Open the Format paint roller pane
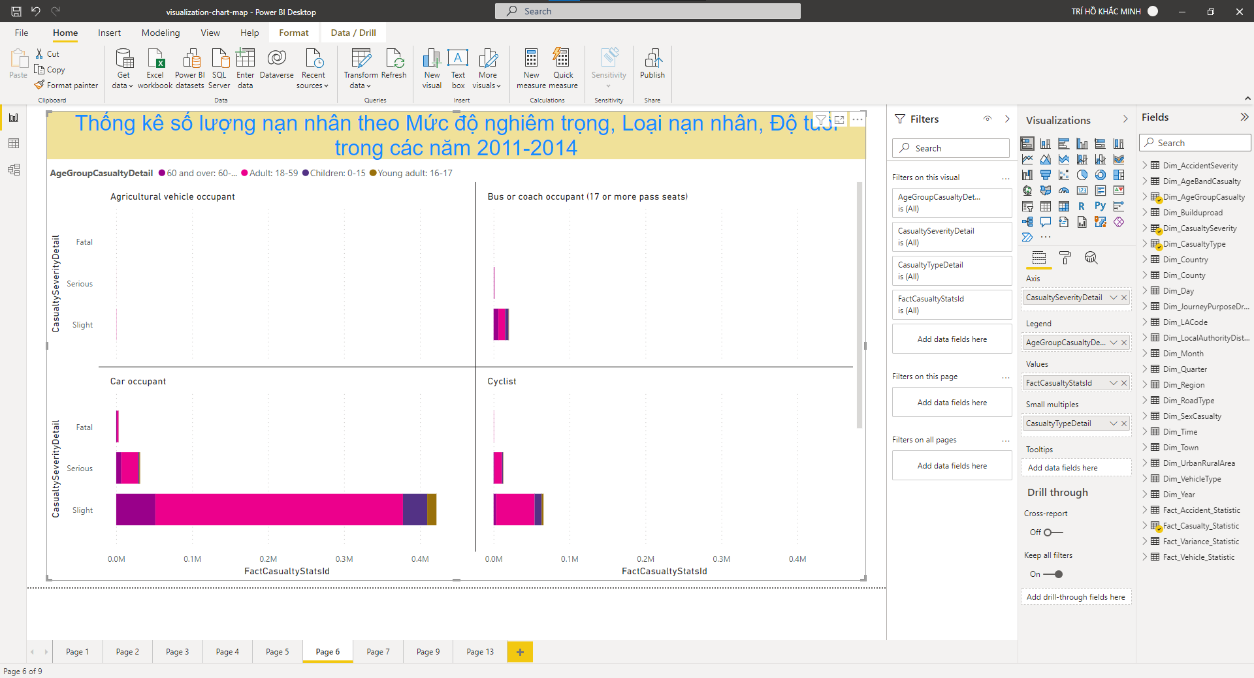Image resolution: width=1254 pixels, height=678 pixels. pyautogui.click(x=1065, y=258)
